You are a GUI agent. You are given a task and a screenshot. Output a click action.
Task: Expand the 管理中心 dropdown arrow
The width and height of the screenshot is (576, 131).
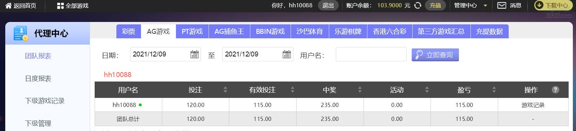click(x=486, y=6)
